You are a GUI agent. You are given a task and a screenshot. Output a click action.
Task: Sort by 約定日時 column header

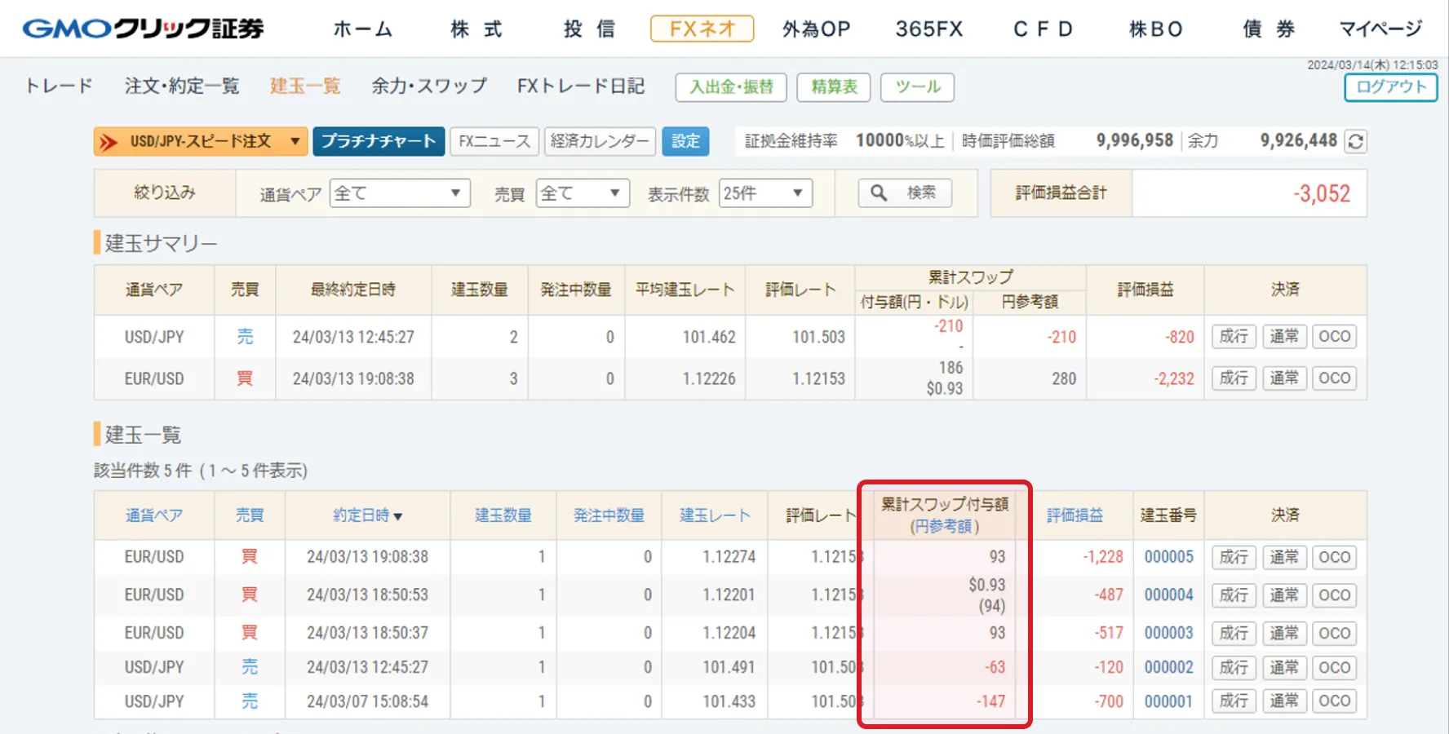367,515
